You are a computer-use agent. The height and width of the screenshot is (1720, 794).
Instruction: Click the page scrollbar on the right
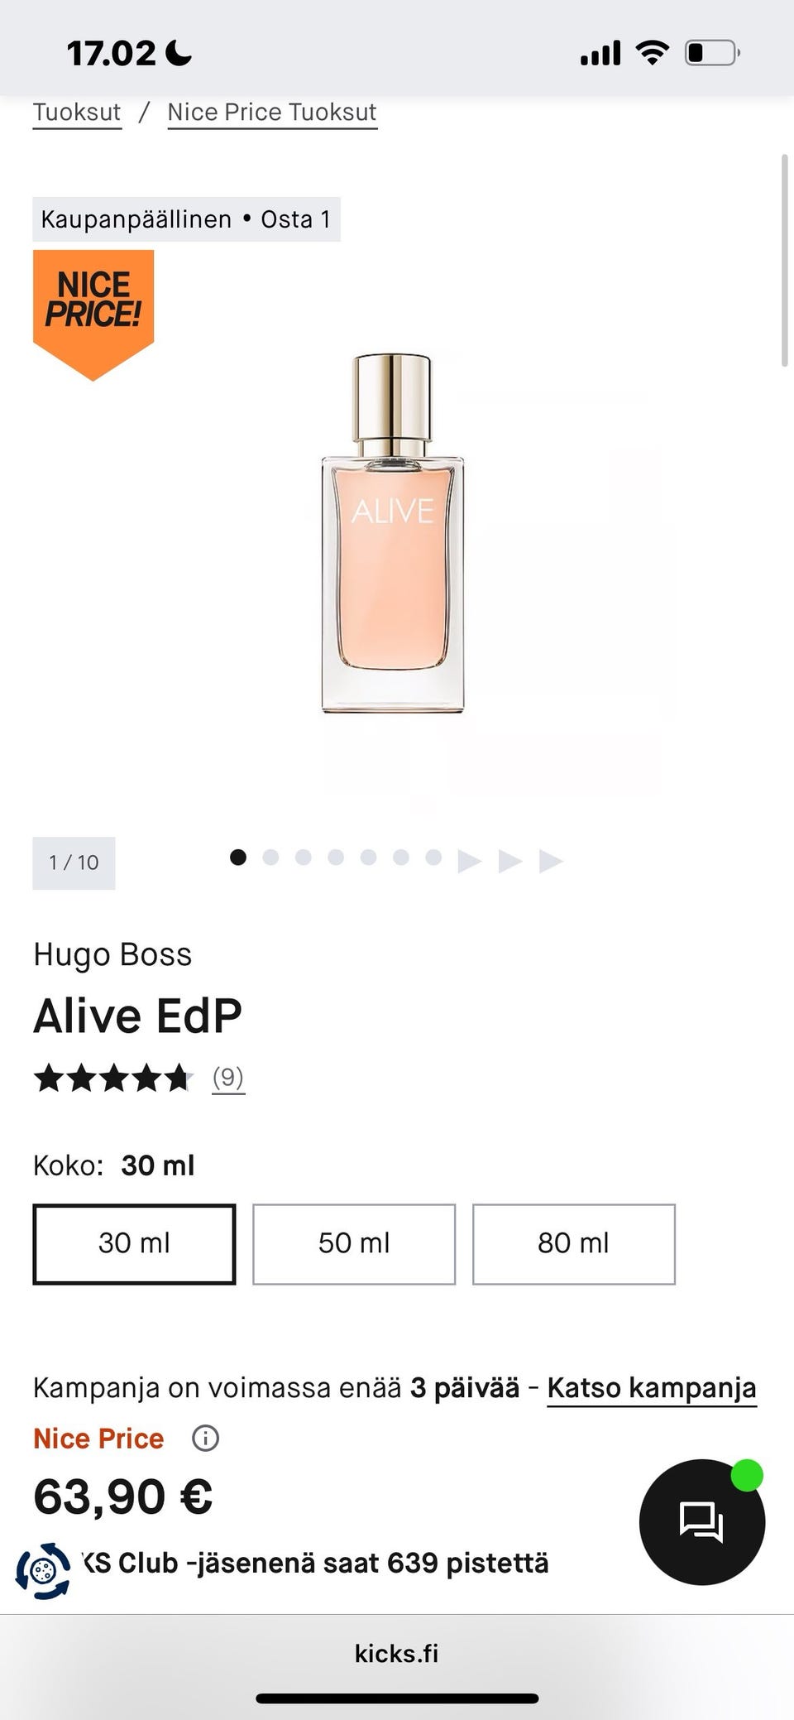pyautogui.click(x=784, y=260)
